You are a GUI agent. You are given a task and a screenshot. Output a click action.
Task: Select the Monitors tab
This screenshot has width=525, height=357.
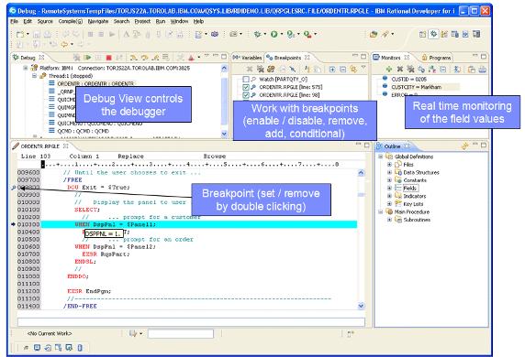(x=391, y=58)
